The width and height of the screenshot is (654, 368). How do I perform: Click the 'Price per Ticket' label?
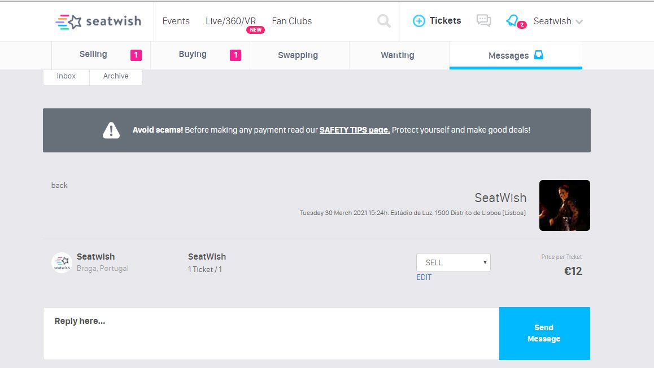[x=561, y=257]
